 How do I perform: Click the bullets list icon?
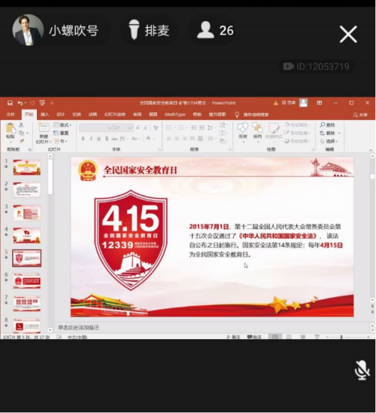pos(169,128)
